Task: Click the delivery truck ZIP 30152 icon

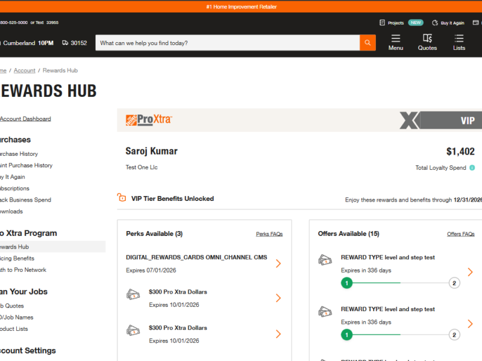Action: [x=65, y=43]
